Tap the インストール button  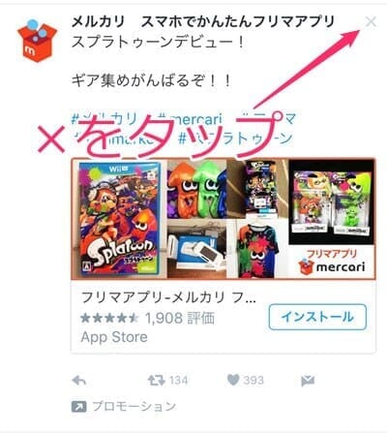click(317, 317)
